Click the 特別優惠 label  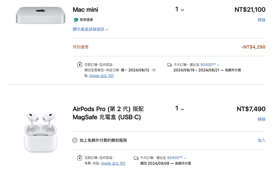pyautogui.click(x=81, y=47)
